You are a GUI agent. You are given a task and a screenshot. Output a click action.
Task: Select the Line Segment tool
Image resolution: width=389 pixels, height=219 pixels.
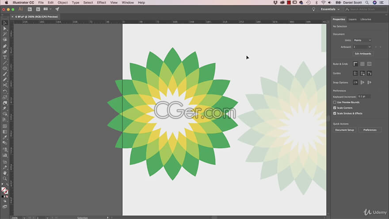tap(5, 63)
